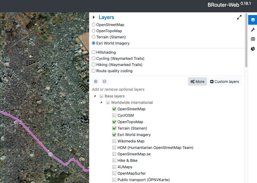Click the Worldwide international tree label

click(x=132, y=103)
